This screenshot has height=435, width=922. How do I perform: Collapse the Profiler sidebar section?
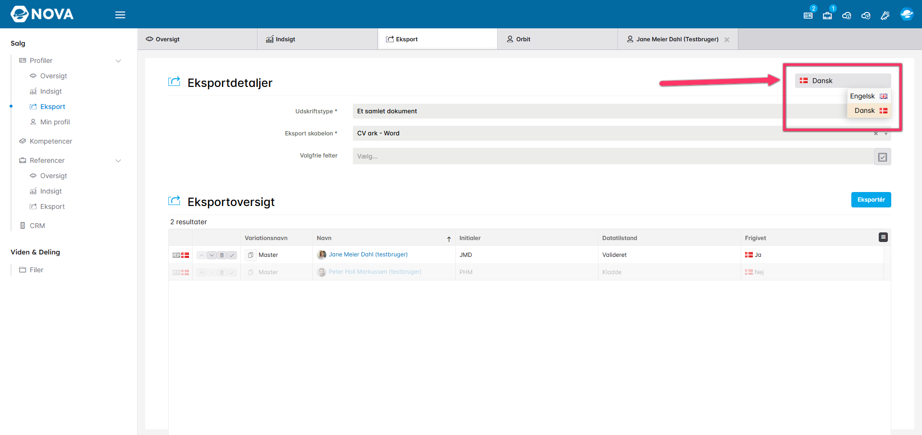[x=118, y=60]
